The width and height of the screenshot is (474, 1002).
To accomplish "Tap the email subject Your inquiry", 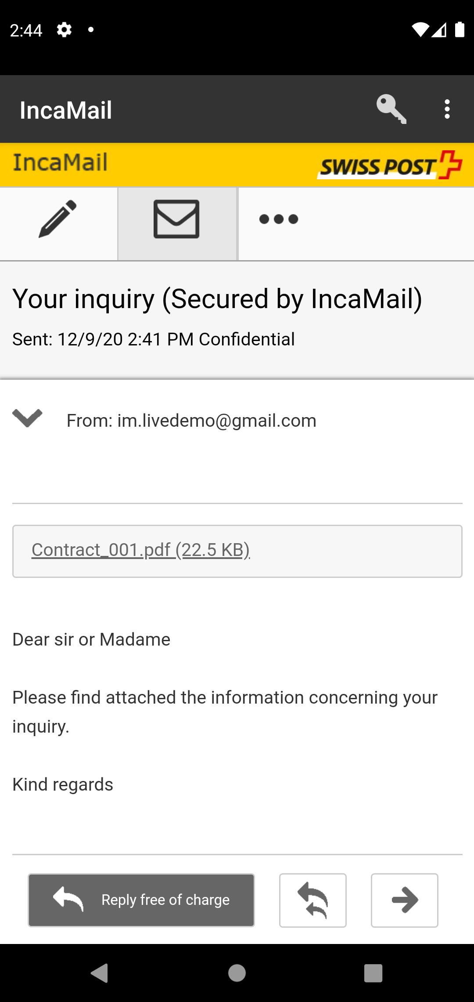I will click(x=217, y=299).
